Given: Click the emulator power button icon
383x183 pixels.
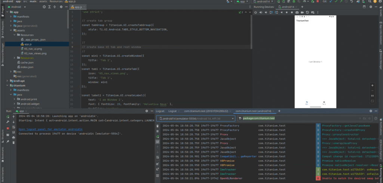Looking at the screenshot, I should pyautogui.click(x=255, y=12).
